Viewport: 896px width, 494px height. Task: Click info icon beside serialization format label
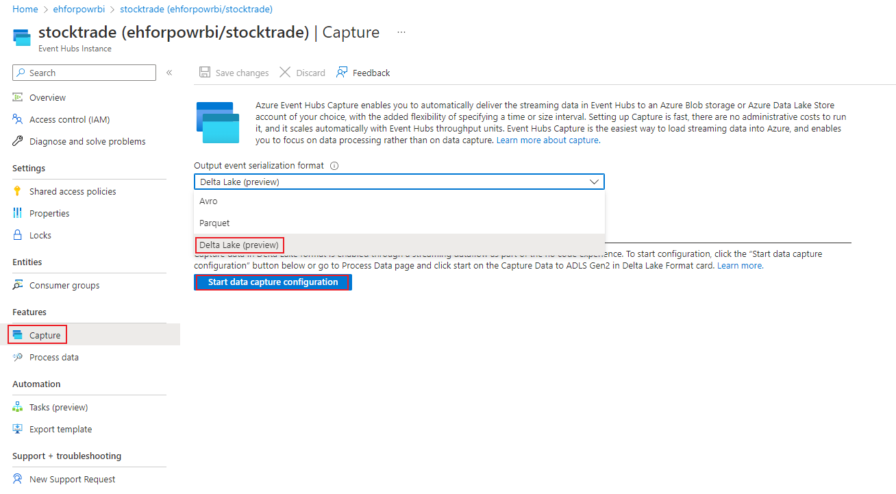coord(334,166)
